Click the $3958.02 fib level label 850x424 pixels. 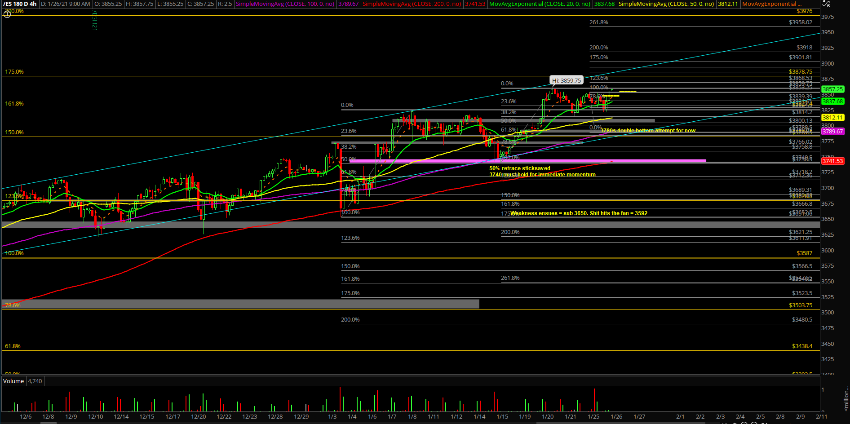tap(801, 22)
